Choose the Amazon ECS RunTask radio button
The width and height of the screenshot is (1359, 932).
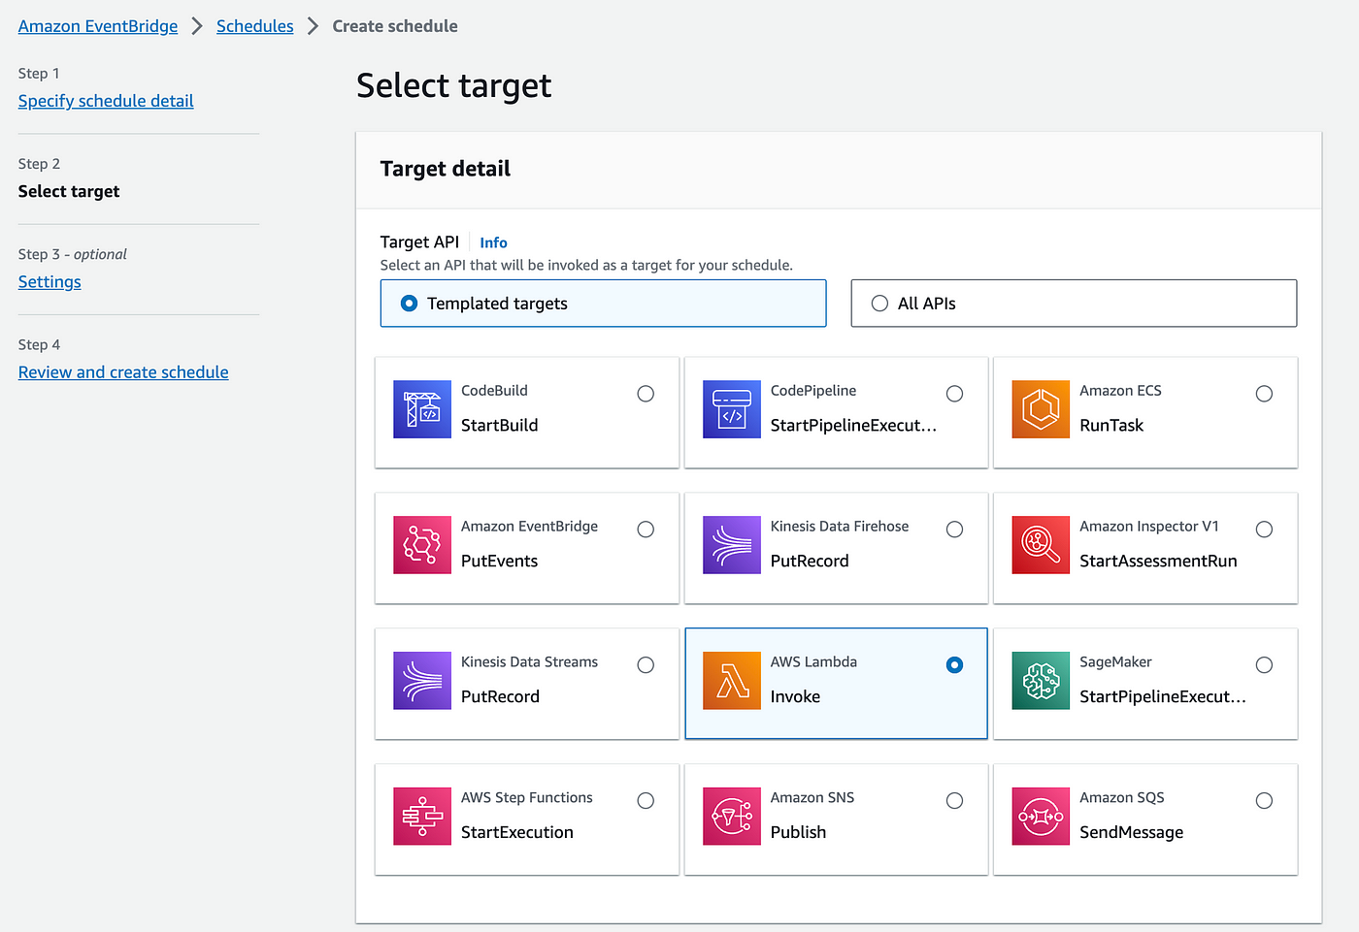tap(1264, 394)
